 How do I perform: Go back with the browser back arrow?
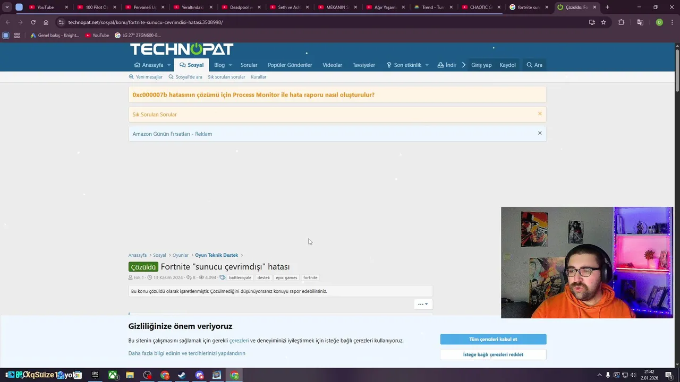(7, 22)
